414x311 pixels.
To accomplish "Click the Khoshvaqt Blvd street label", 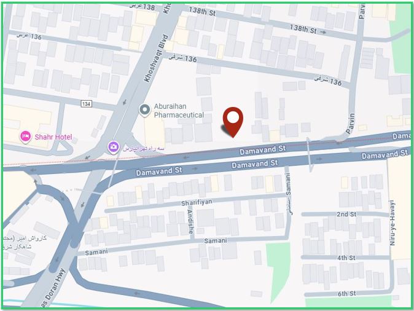I will [156, 58].
